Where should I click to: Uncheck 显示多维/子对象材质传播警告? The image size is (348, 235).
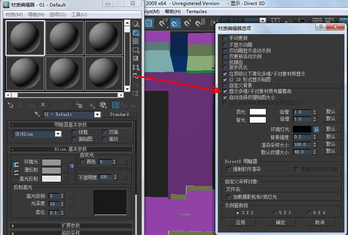point(225,91)
